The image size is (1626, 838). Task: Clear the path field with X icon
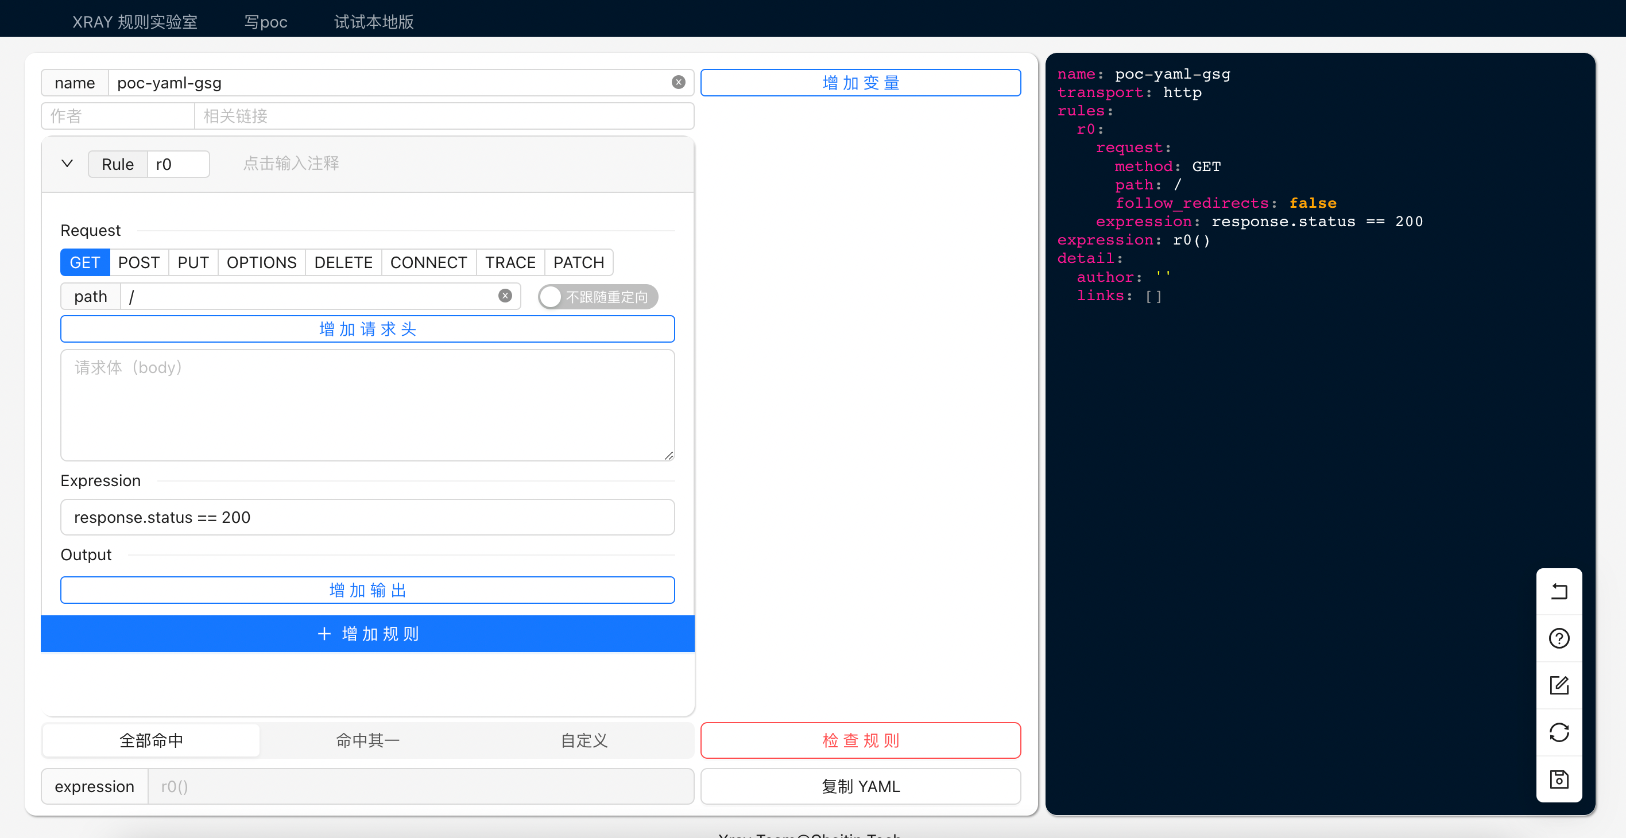click(x=504, y=296)
